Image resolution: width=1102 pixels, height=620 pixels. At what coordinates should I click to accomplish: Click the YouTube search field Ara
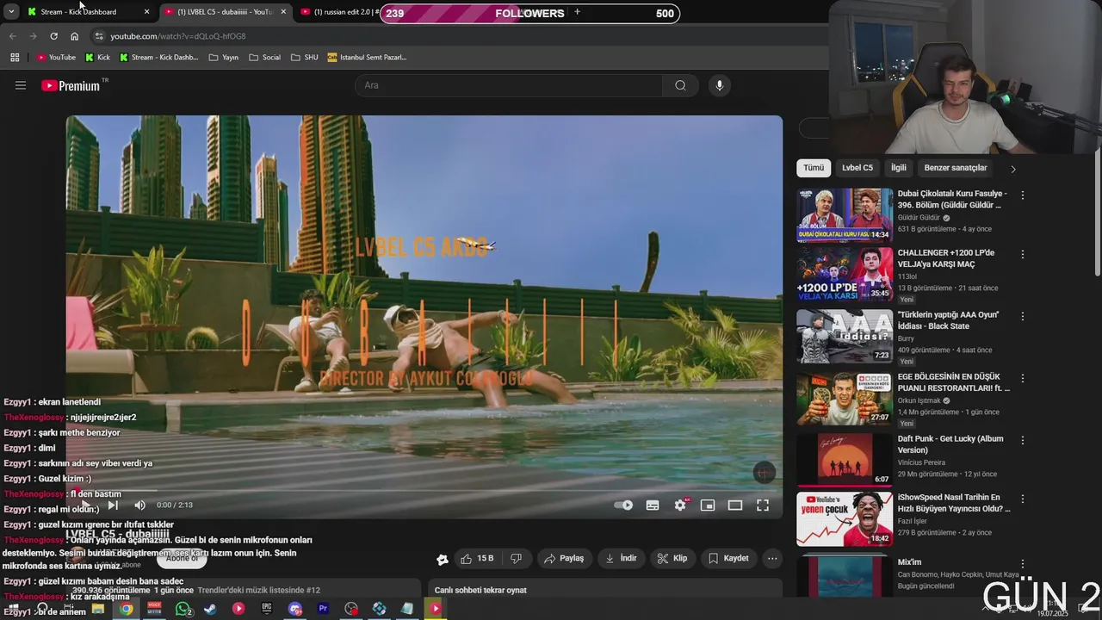[508, 85]
